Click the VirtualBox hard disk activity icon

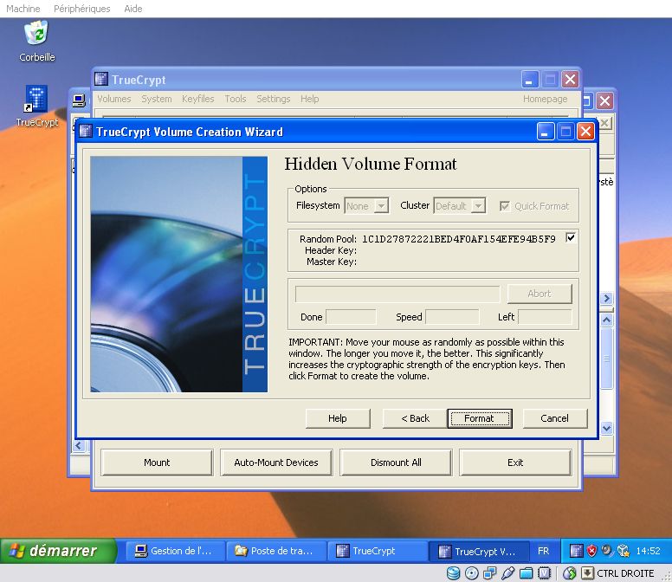pos(453,573)
